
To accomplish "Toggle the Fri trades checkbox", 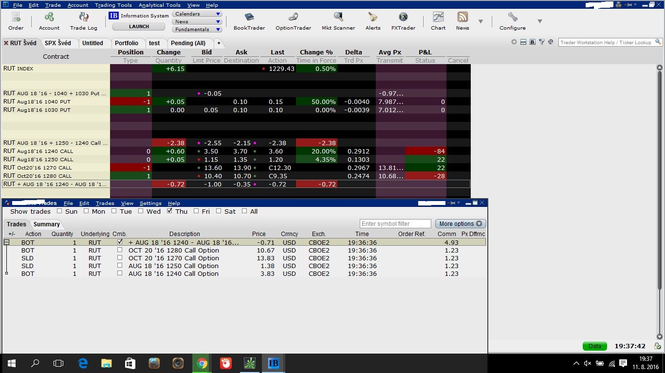I will click(x=196, y=211).
